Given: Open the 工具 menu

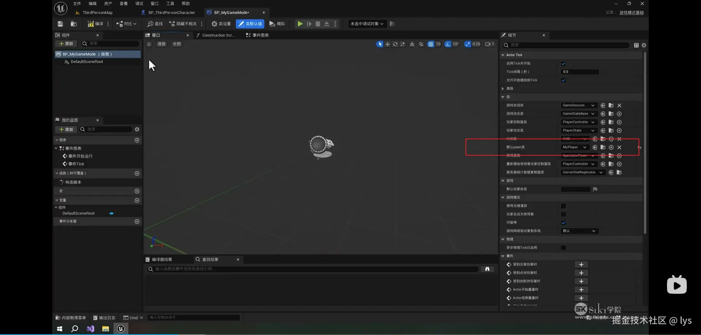Looking at the screenshot, I should (x=170, y=4).
